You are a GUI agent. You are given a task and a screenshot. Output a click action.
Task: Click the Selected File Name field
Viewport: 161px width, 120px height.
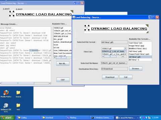(x=114, y=63)
